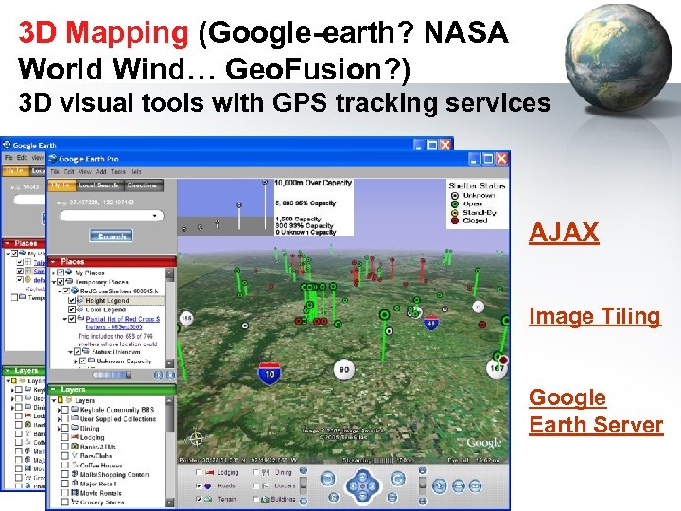The image size is (681, 511).
Task: Expand the Keyhole Community BBS layer node
Action: tap(59, 410)
